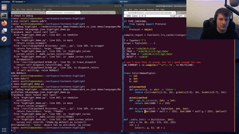Image resolution: width=239 pixels, height=134 pixels.
Task: Open the Terminal app in the dock
Action: 4,16
